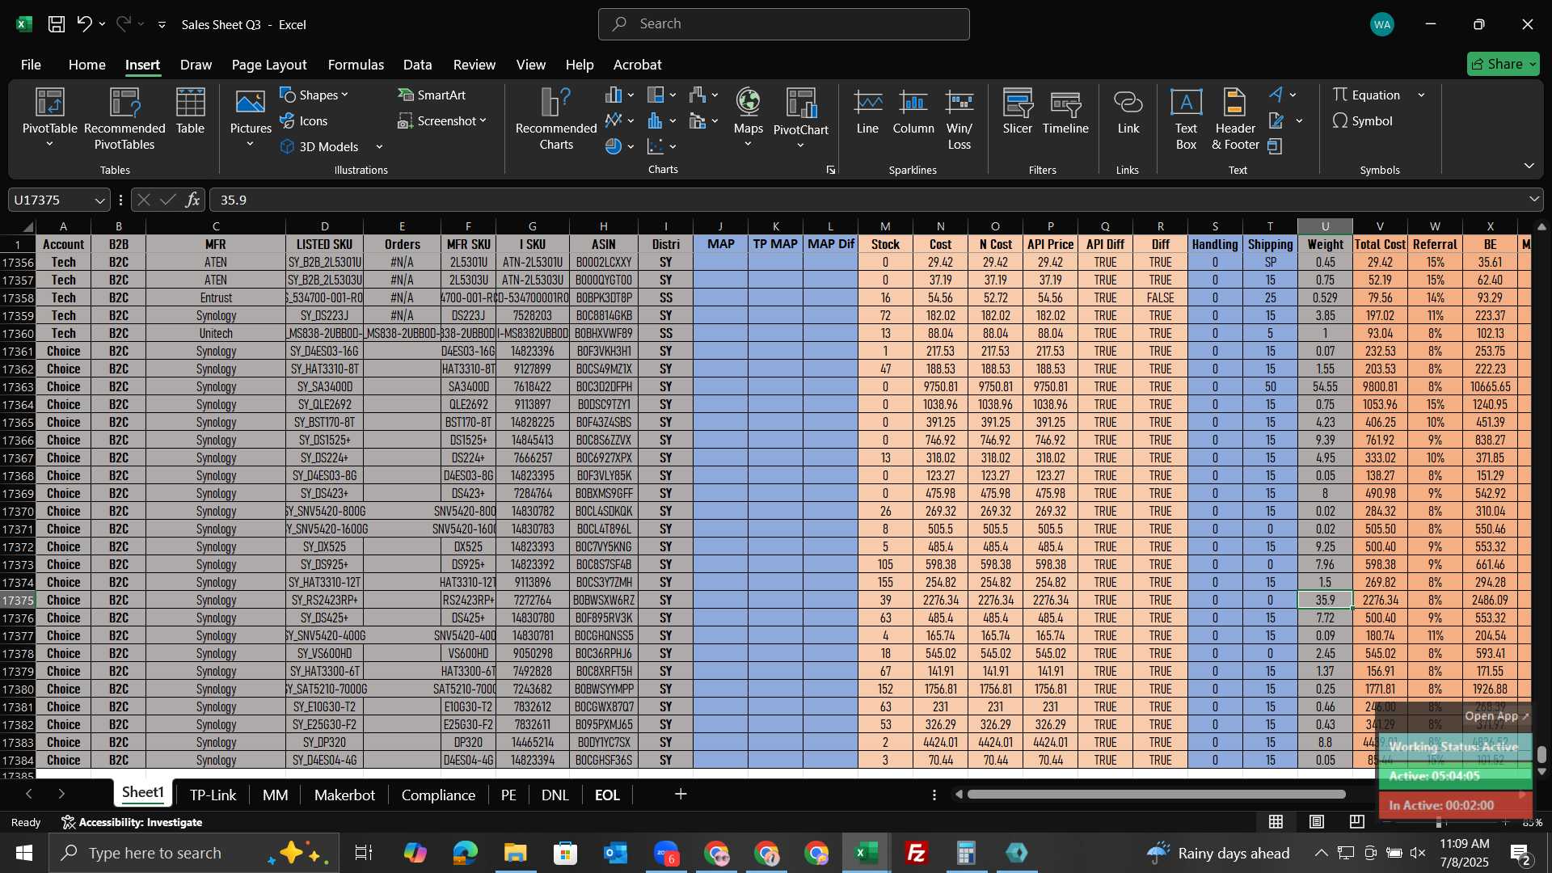Click the Search box in title bar
Viewport: 1552px width, 873px height.
click(783, 24)
